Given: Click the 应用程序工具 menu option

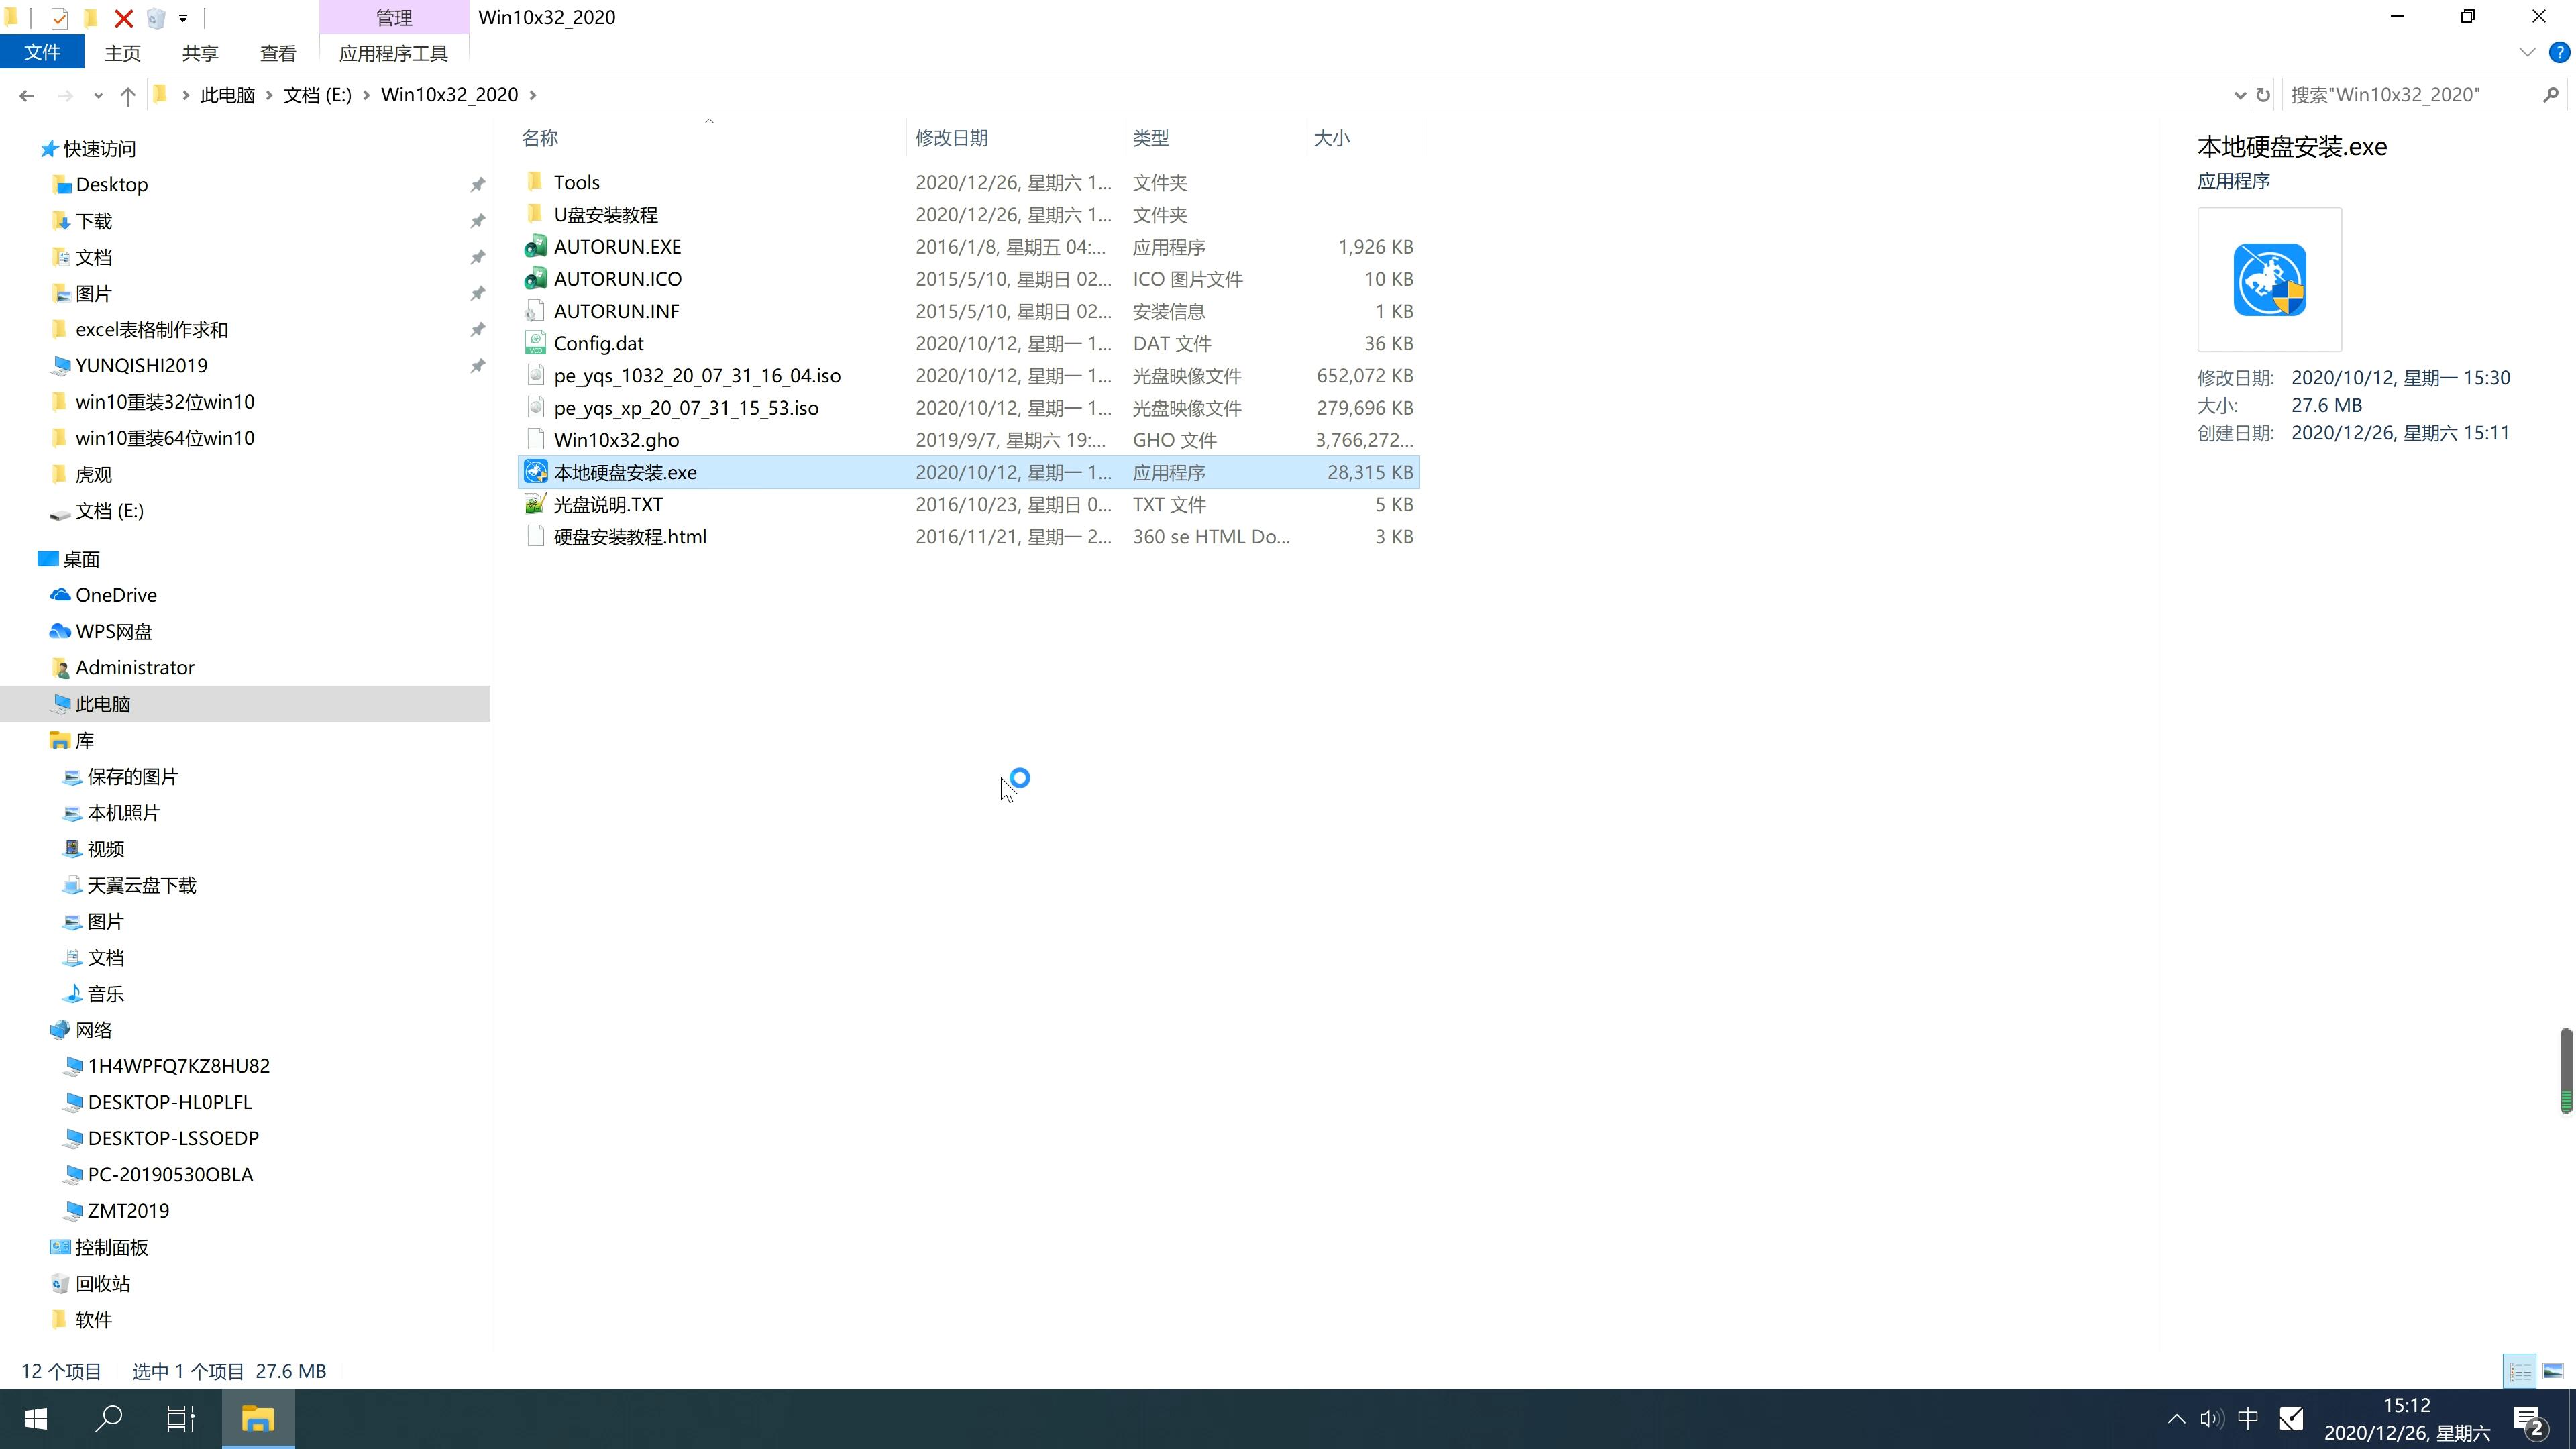Looking at the screenshot, I should coord(392,51).
